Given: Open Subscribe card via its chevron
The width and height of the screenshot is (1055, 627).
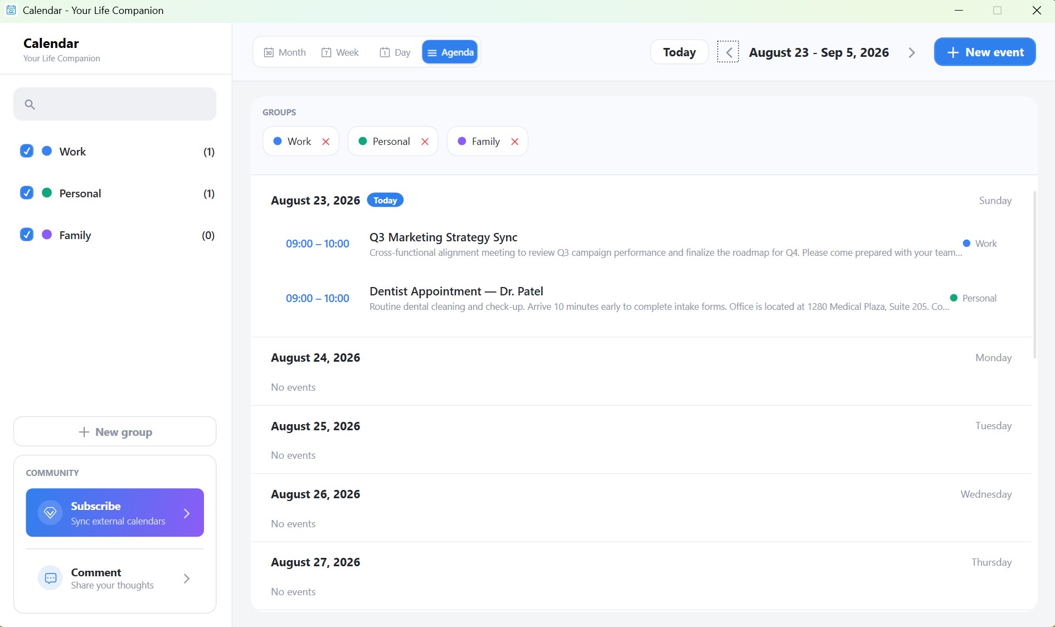Looking at the screenshot, I should click(187, 513).
